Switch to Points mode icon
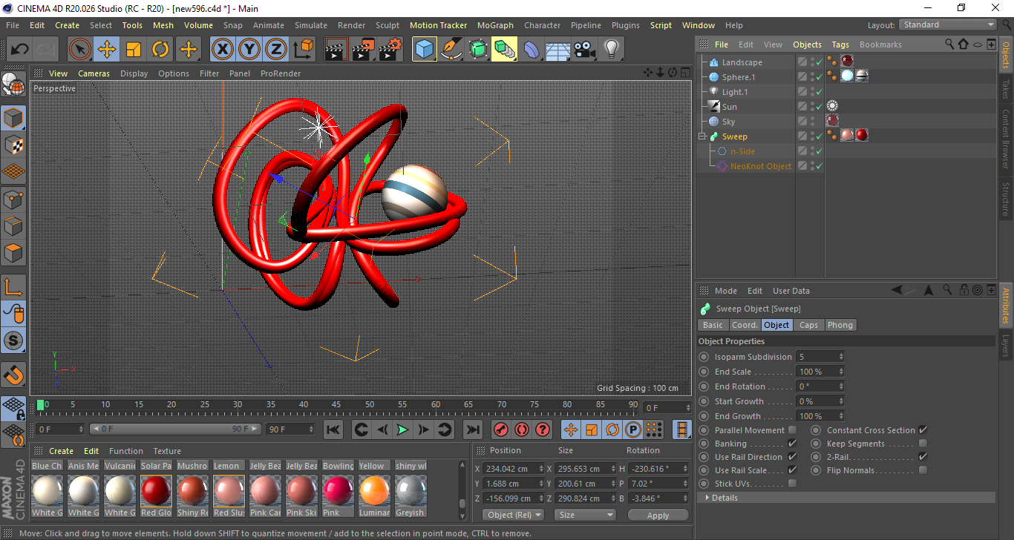The height and width of the screenshot is (540, 1014). point(13,199)
